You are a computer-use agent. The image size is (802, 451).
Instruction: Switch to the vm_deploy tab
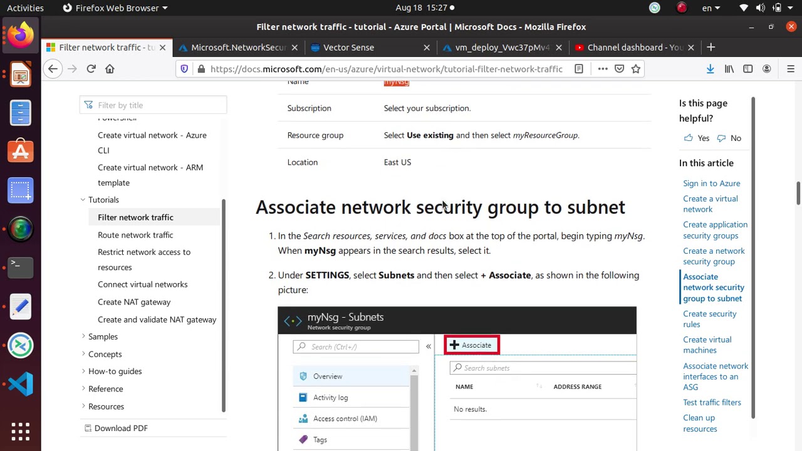[x=502, y=48]
